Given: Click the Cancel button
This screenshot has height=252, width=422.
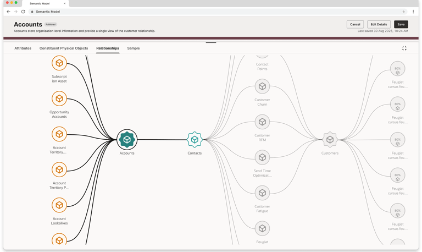Looking at the screenshot, I should click(x=356, y=24).
